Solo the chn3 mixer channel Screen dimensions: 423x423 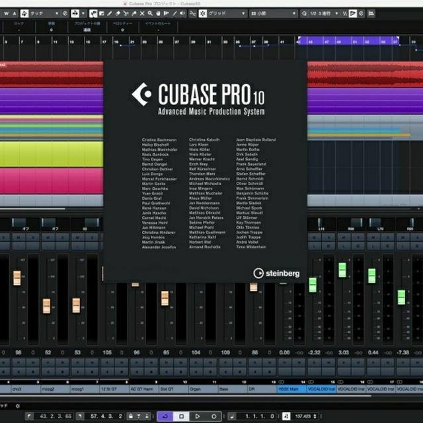tap(33, 237)
